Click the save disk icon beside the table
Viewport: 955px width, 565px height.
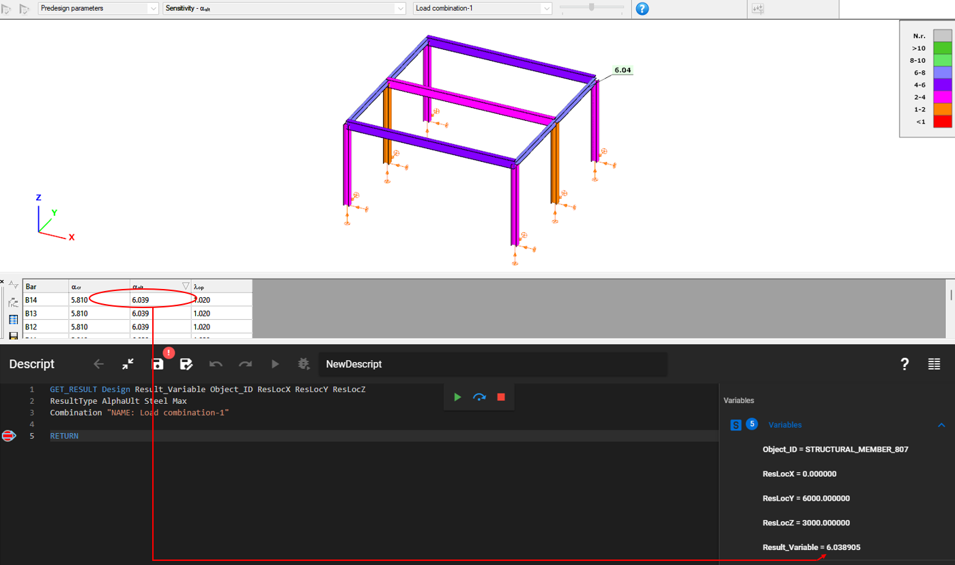13,335
